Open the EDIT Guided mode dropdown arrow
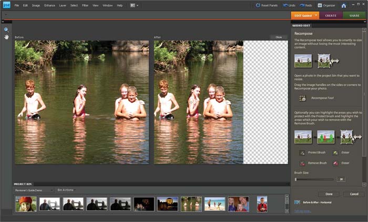This screenshot has height=222, width=368. [316, 15]
